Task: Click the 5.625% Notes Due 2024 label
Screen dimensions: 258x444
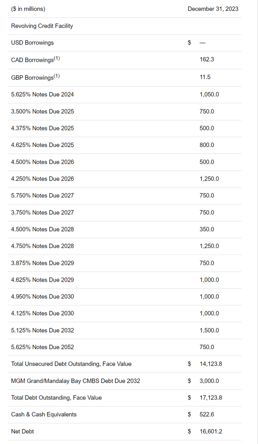Action: [42, 95]
